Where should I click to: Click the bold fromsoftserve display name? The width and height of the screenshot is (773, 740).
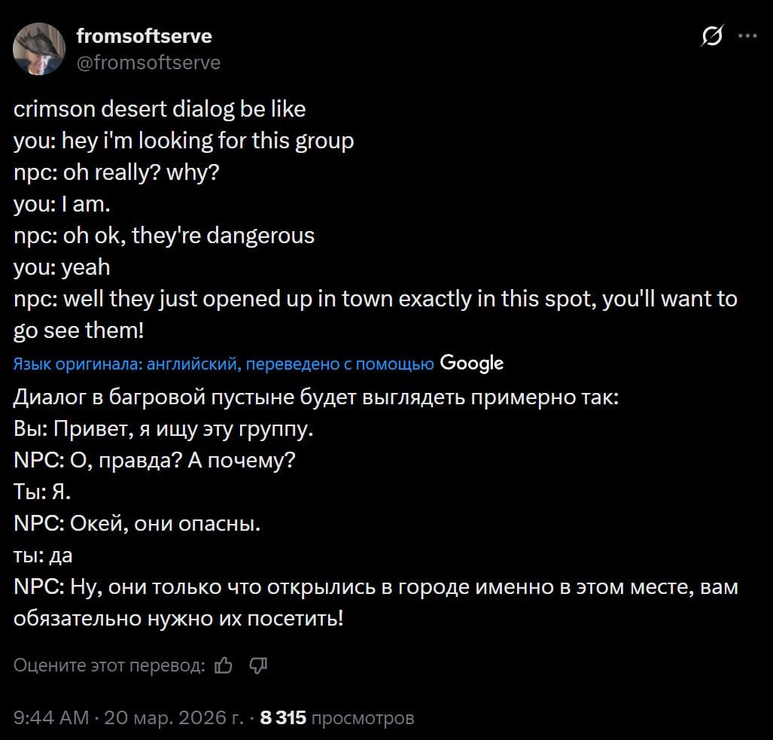pos(144,35)
